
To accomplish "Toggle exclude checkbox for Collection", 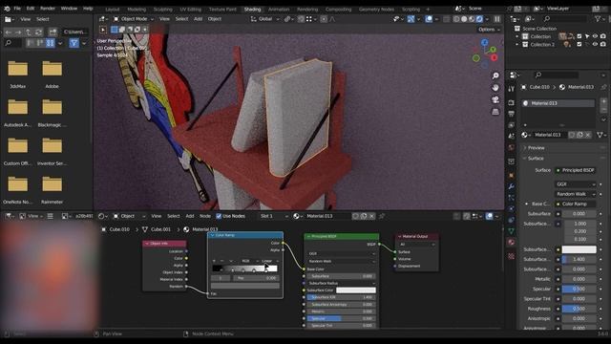I will pos(579,36).
